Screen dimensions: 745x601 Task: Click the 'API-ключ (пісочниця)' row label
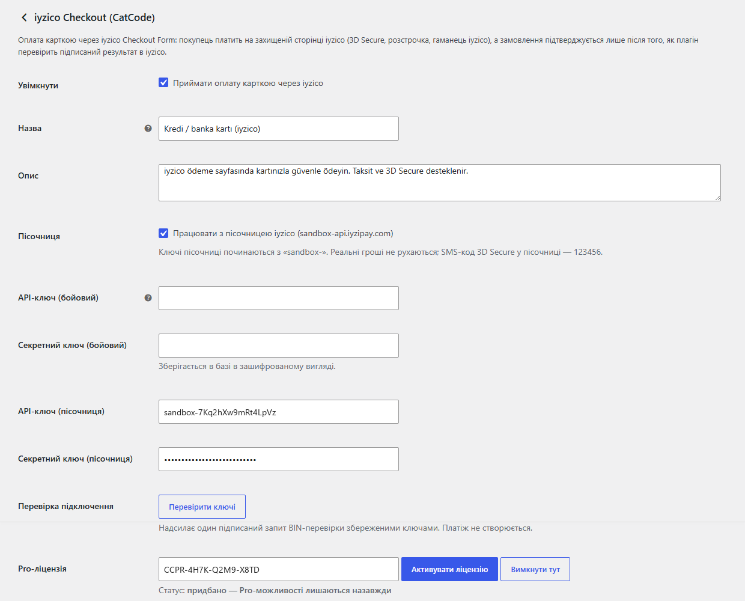(61, 411)
